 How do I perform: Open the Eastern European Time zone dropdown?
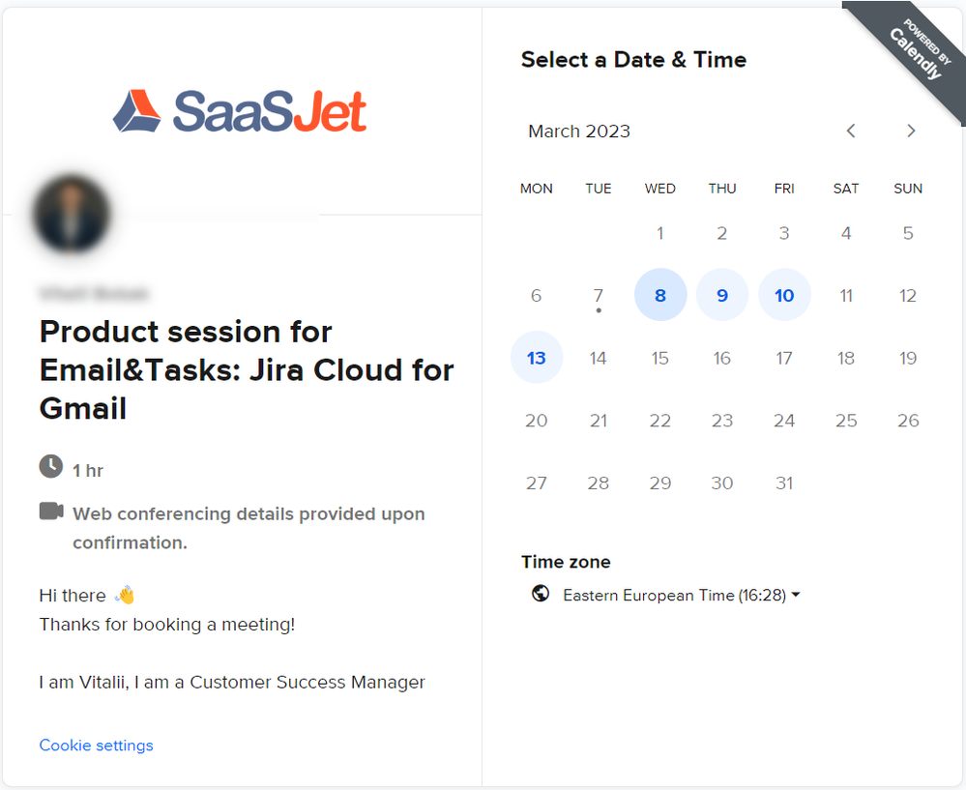tap(677, 595)
